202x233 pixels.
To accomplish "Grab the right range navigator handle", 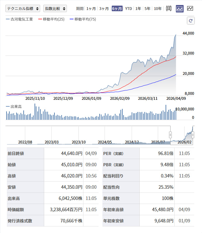I will tap(193, 135).
